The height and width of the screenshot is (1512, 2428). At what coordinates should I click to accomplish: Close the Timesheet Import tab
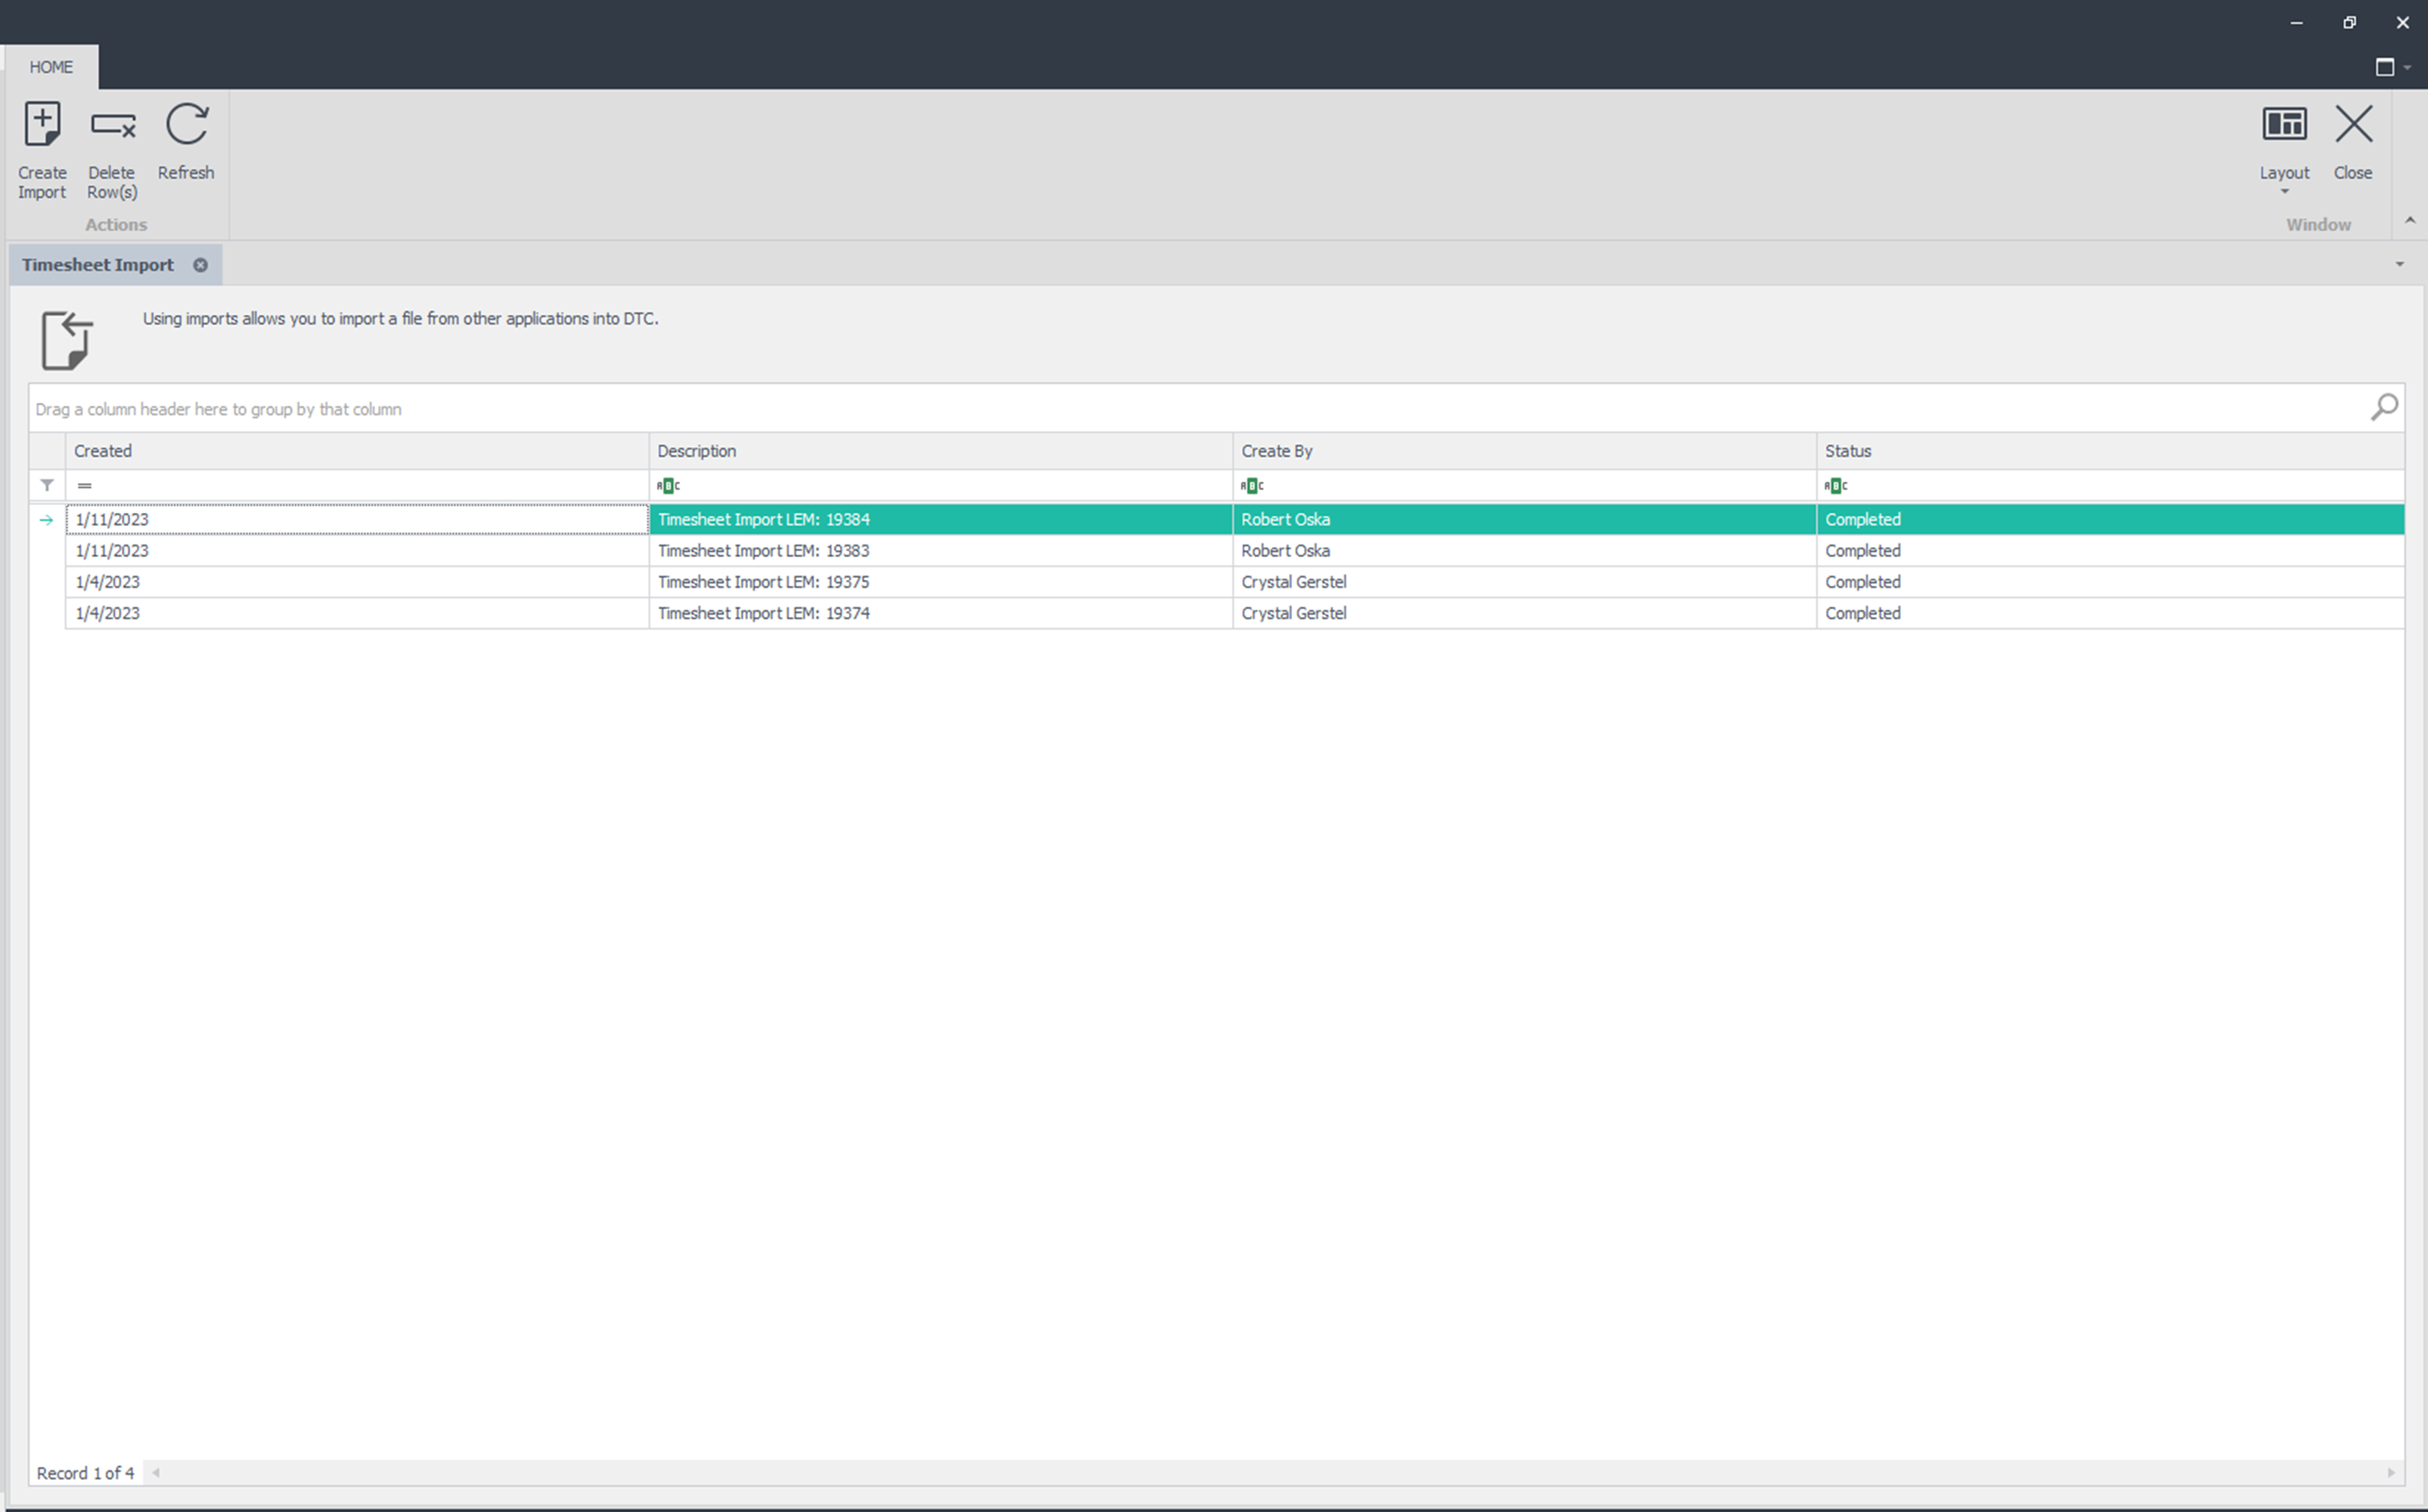200,265
